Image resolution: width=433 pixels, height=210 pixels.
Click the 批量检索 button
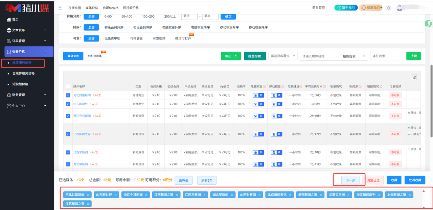coord(254,56)
